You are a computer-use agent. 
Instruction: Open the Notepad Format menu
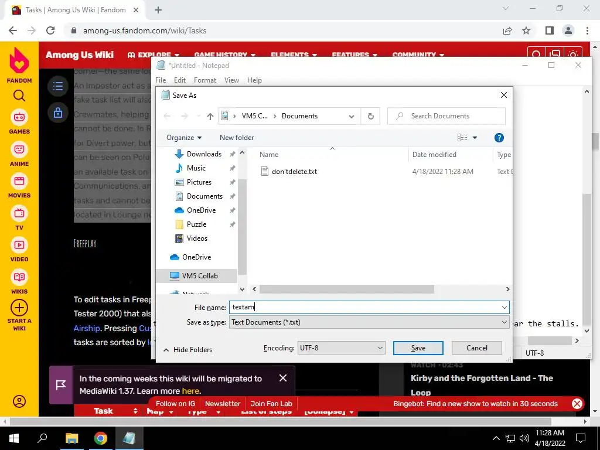[204, 80]
